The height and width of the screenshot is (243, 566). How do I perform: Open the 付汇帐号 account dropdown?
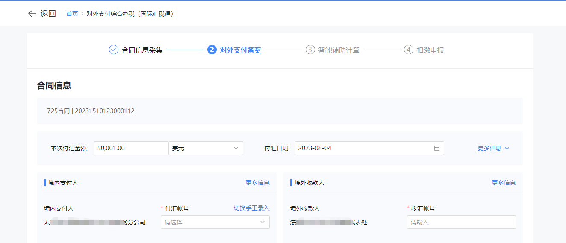click(x=215, y=222)
